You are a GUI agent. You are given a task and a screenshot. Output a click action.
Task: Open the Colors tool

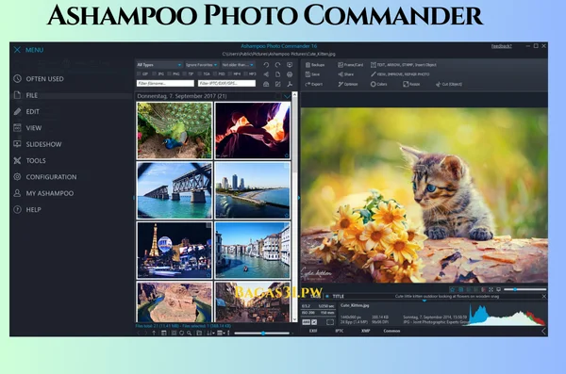[378, 84]
